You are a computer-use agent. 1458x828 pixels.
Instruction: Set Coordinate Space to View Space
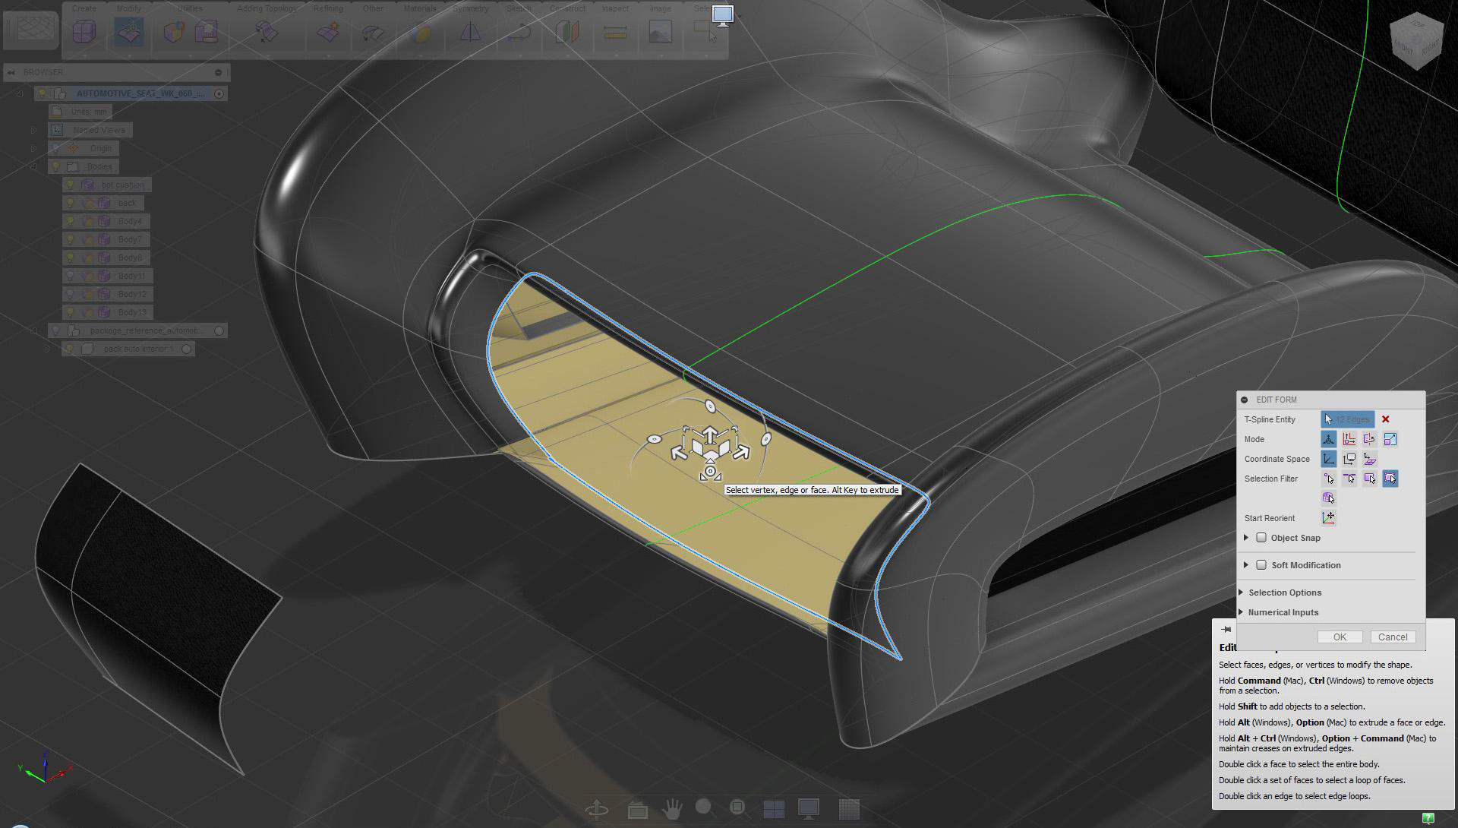coord(1349,459)
